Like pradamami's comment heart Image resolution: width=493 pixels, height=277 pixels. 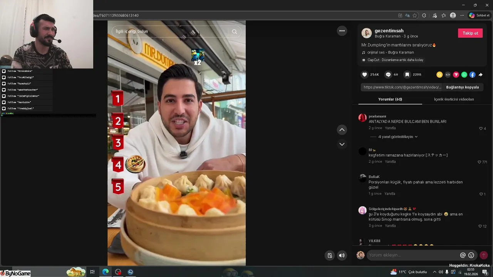coord(481,128)
